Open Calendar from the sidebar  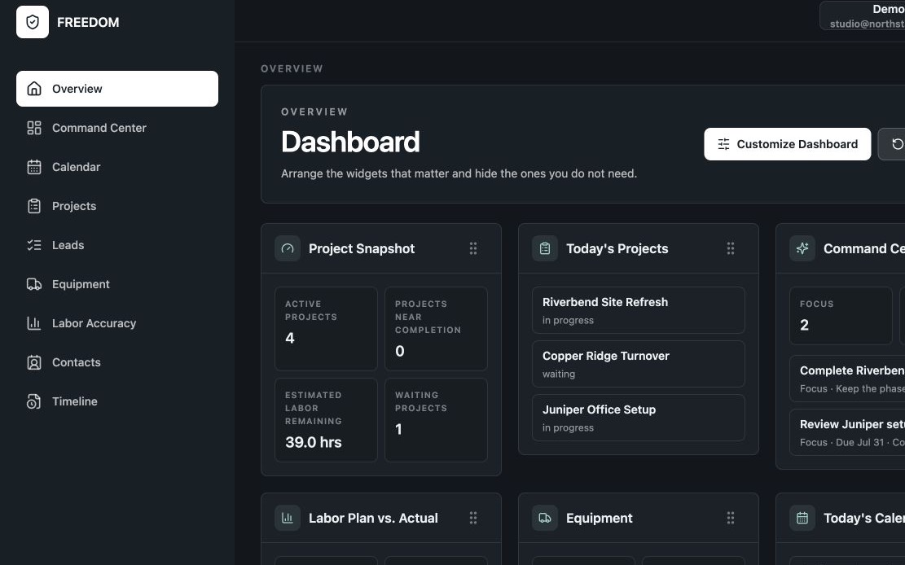tap(117, 167)
